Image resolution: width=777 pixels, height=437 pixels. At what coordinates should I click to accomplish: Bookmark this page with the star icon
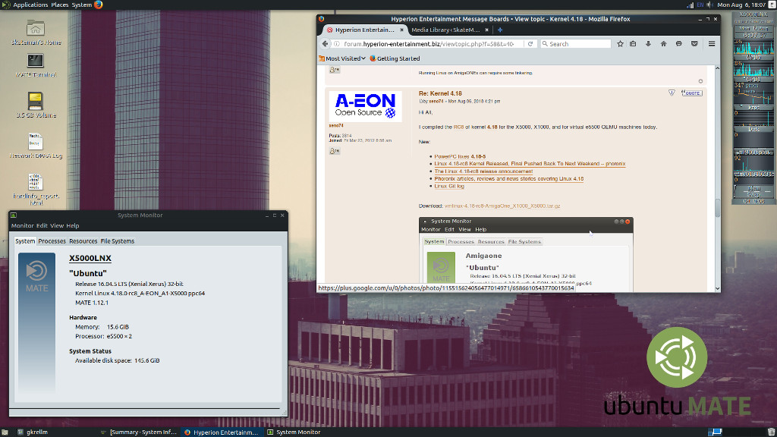pos(620,43)
